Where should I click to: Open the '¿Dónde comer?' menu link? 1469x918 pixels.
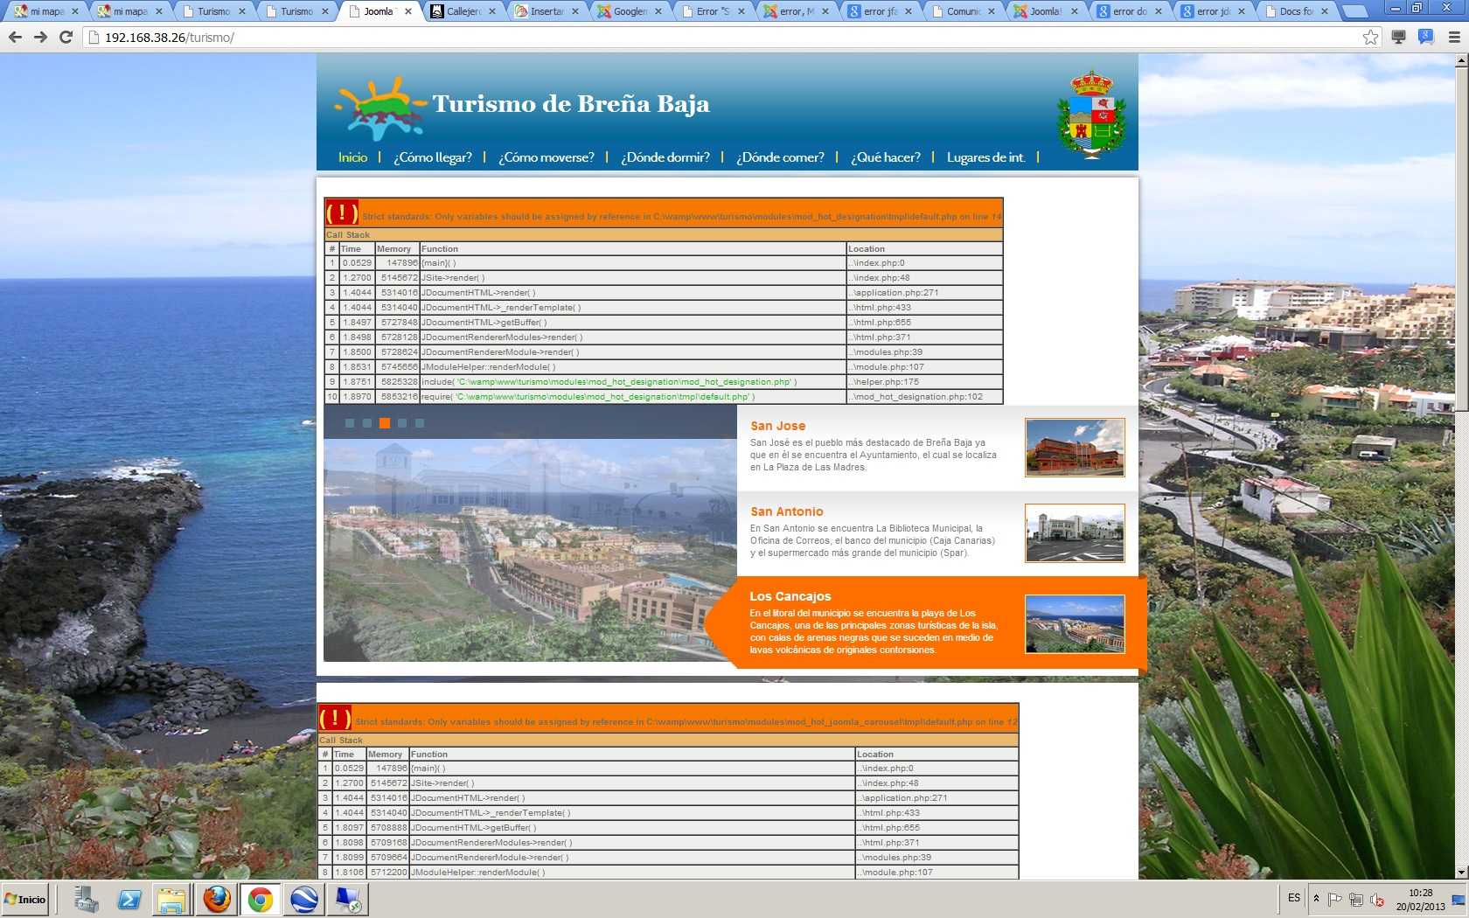pyautogui.click(x=780, y=157)
